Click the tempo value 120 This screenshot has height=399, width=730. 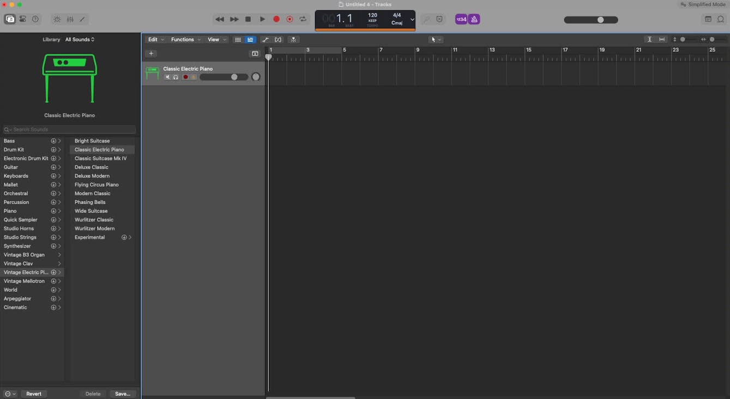click(372, 15)
